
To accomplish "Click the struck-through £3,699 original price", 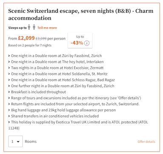I will pyautogui.click(x=41, y=38).
